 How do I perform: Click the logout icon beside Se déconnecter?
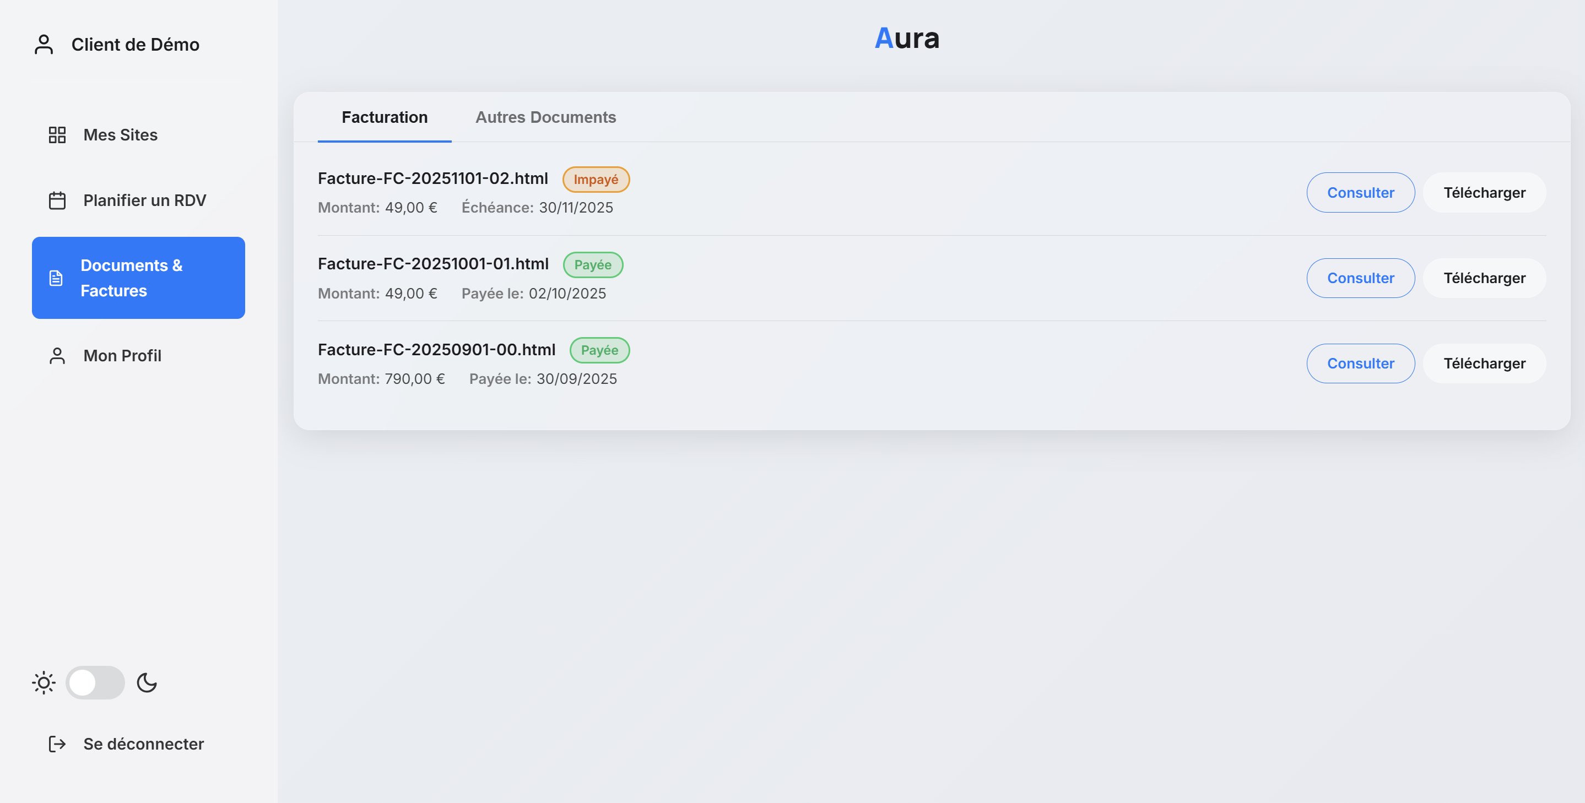pyautogui.click(x=56, y=744)
